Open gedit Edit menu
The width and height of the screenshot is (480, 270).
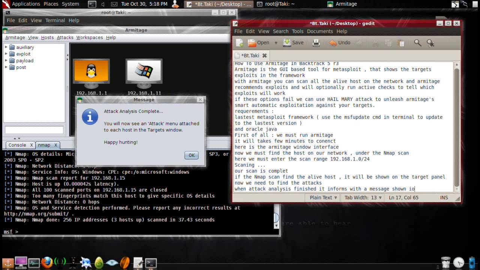250,31
